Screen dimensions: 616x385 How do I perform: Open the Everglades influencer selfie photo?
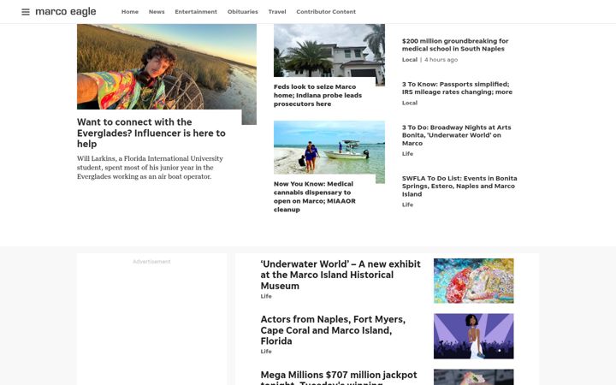[x=167, y=67]
